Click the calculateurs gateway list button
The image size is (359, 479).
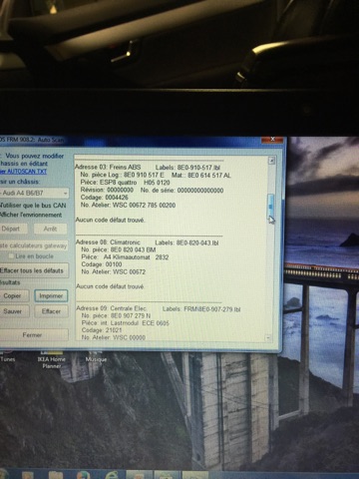(33, 245)
